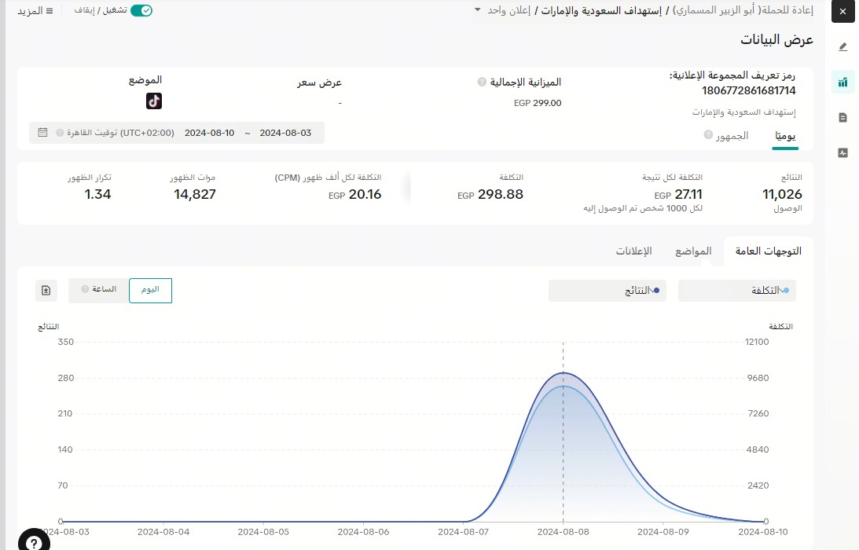859x550 pixels.
Task: Open the النتائج metric dropdown
Action: [x=607, y=291]
